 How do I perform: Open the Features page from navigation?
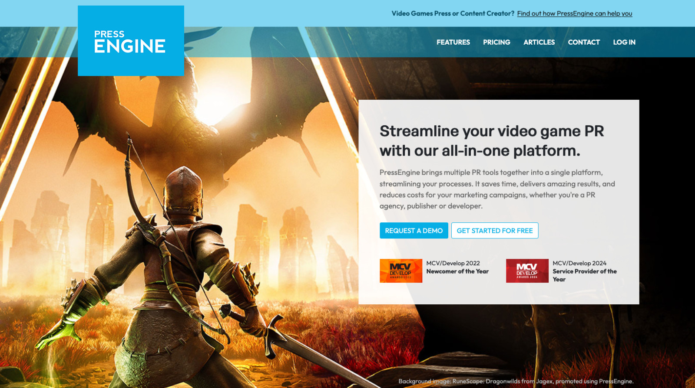pyautogui.click(x=453, y=42)
